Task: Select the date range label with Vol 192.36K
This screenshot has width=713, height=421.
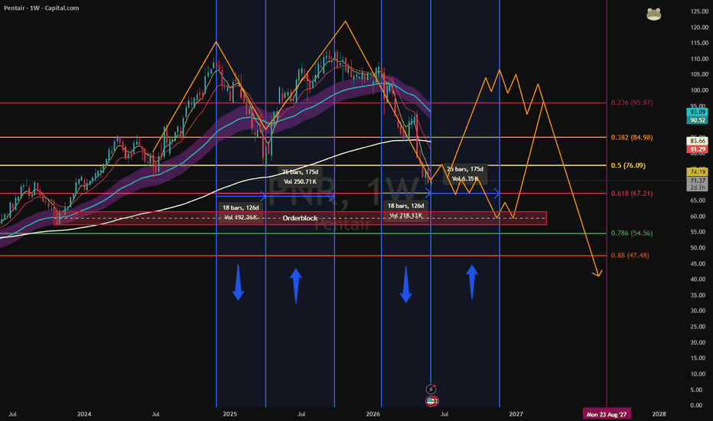Action: click(240, 213)
